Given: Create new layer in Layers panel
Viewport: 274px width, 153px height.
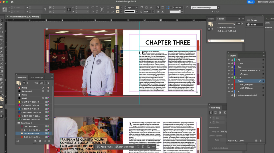Looking at the screenshot, I should 256,141.
